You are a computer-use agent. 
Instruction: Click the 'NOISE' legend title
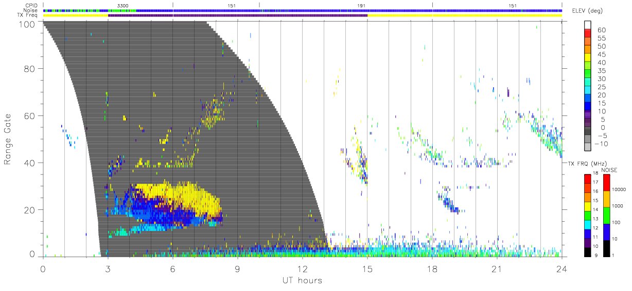pyautogui.click(x=610, y=170)
